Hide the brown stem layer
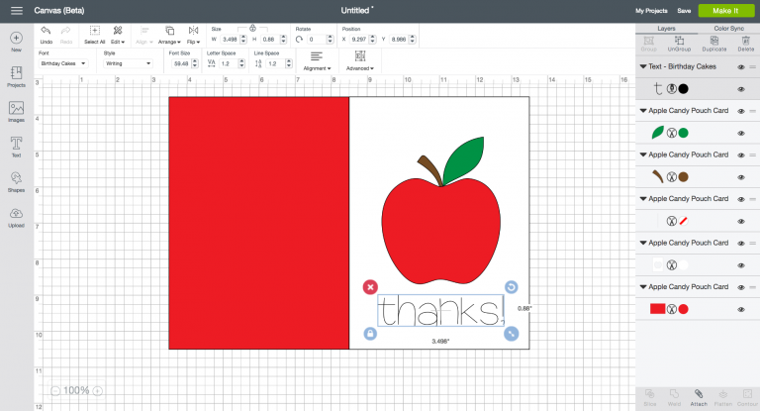This screenshot has height=411, width=760. pyautogui.click(x=740, y=177)
